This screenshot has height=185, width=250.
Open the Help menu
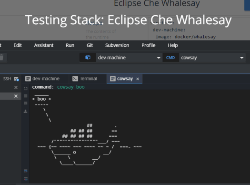tap(173, 45)
